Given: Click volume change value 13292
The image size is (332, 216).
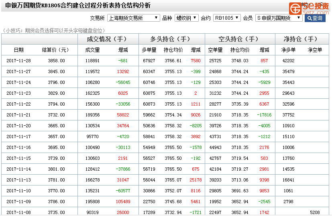Looking at the screenshot, I should [123, 71].
